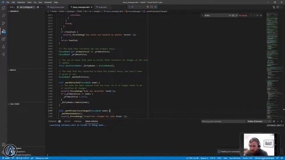Close the find widget
The width and height of the screenshot is (285, 160).
point(261,16)
